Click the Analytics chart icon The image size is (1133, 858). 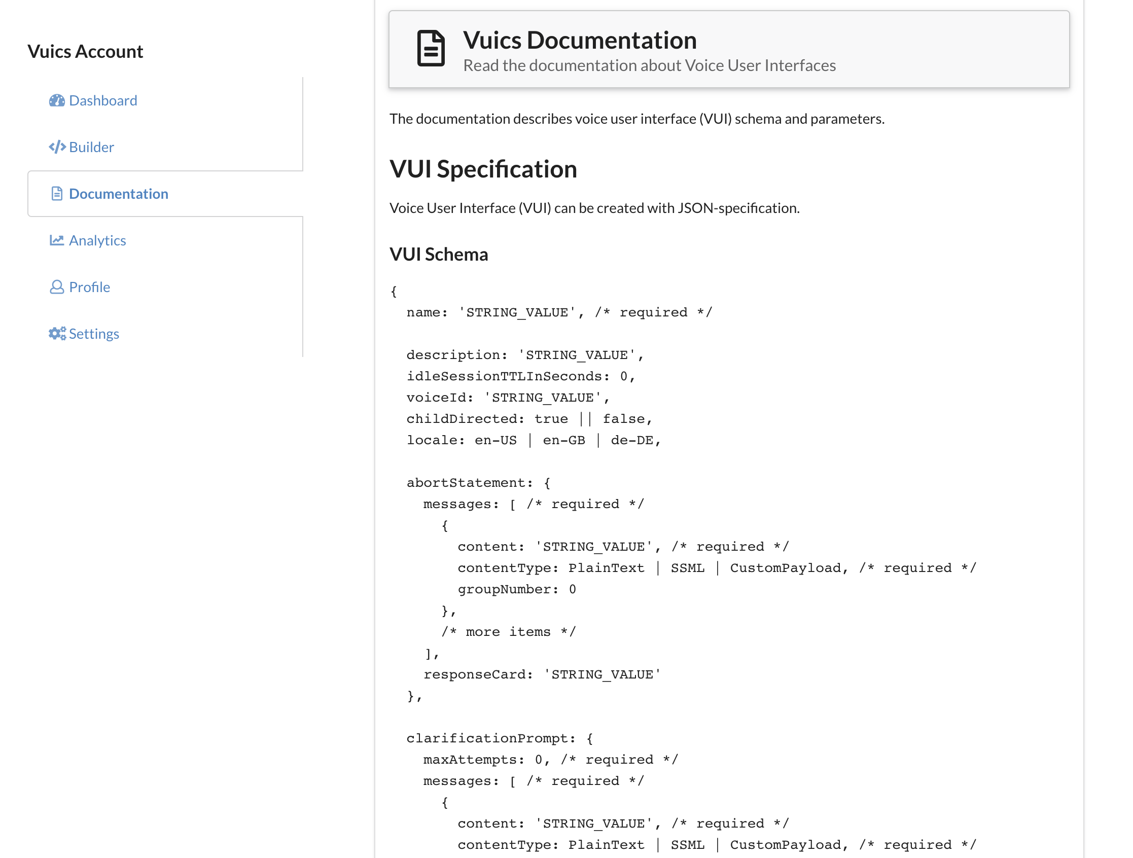(x=56, y=240)
